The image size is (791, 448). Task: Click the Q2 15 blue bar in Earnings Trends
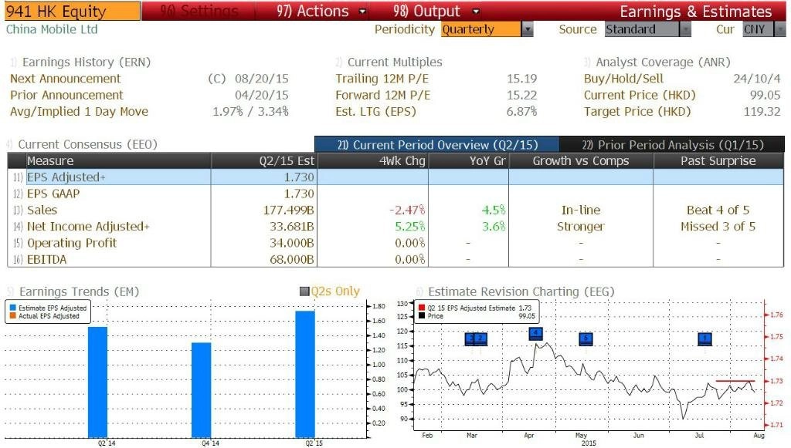[x=305, y=375]
